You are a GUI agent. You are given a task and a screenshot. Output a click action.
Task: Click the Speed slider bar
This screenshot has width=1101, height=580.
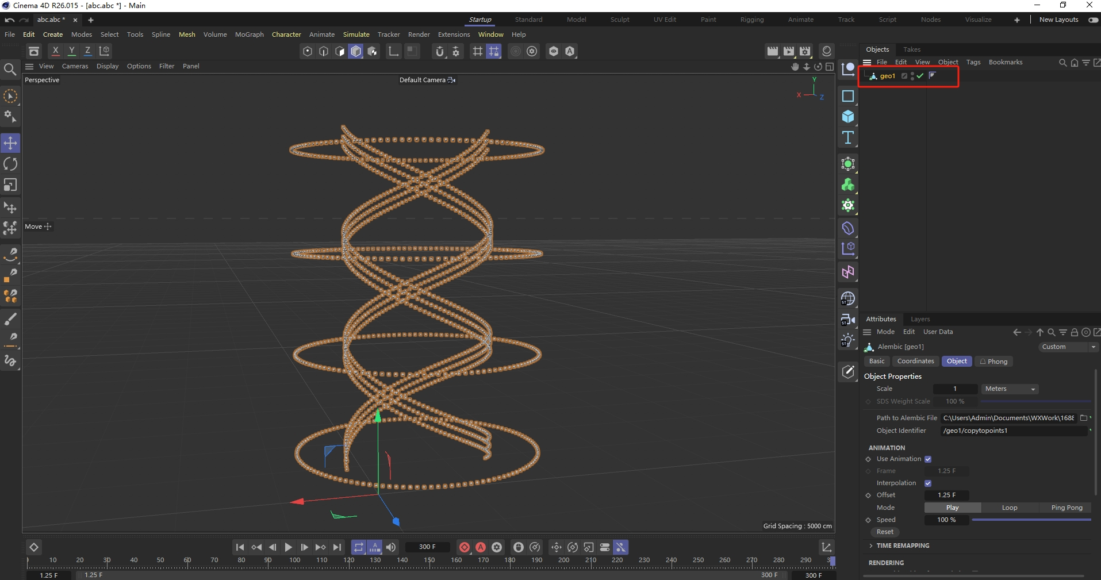(1031, 520)
